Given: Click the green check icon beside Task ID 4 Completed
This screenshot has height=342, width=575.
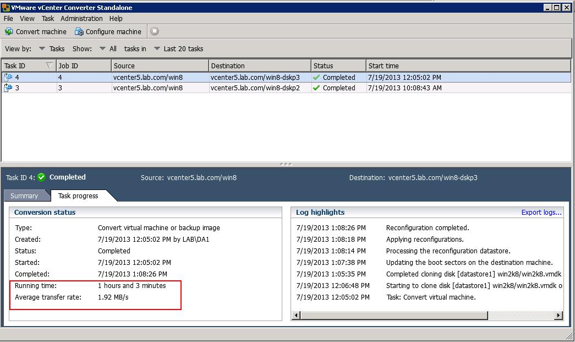Looking at the screenshot, I should [x=41, y=177].
